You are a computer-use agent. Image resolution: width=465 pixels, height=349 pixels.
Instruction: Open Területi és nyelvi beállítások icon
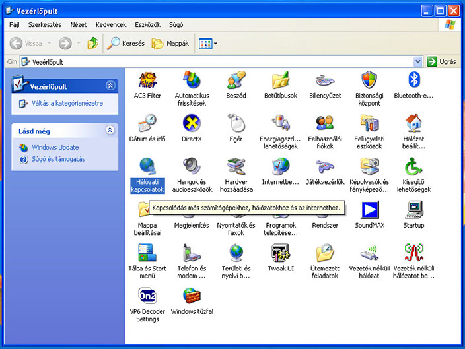[236, 253]
